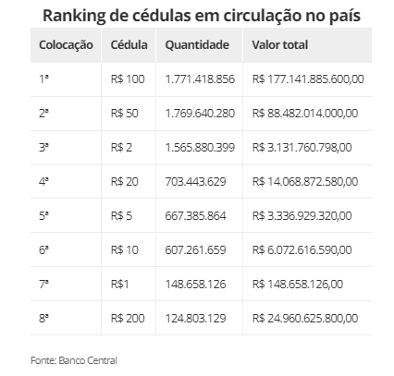The image size is (394, 376).
Task: Click the Fonte: Banco Central caption
Action: pos(74,360)
